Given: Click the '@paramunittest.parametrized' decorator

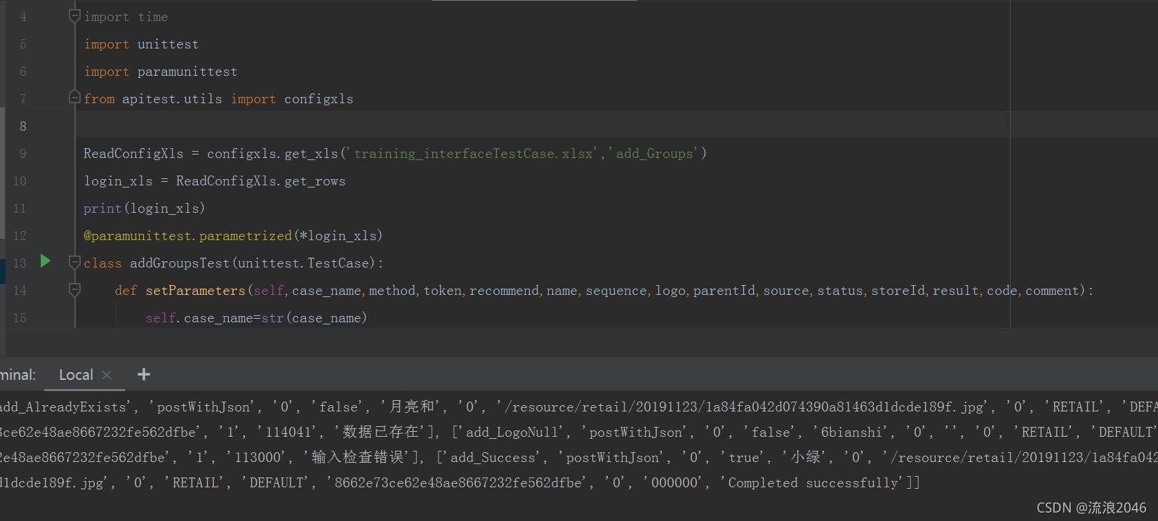Looking at the screenshot, I should 187,236.
